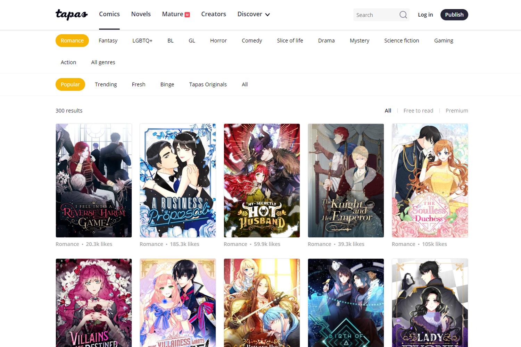Image resolution: width=521 pixels, height=347 pixels.
Task: Choose the Horror genre
Action: click(218, 41)
